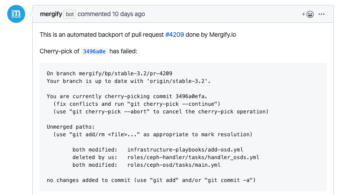Open the mergify user profile link
This screenshot has width=342, height=195.
tap(51, 14)
